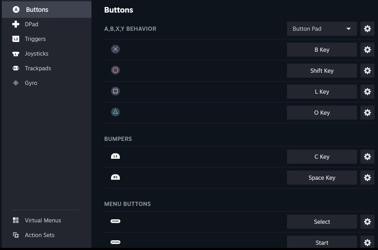
Task: Edit the Space Key binding for R1
Action: [x=322, y=178]
